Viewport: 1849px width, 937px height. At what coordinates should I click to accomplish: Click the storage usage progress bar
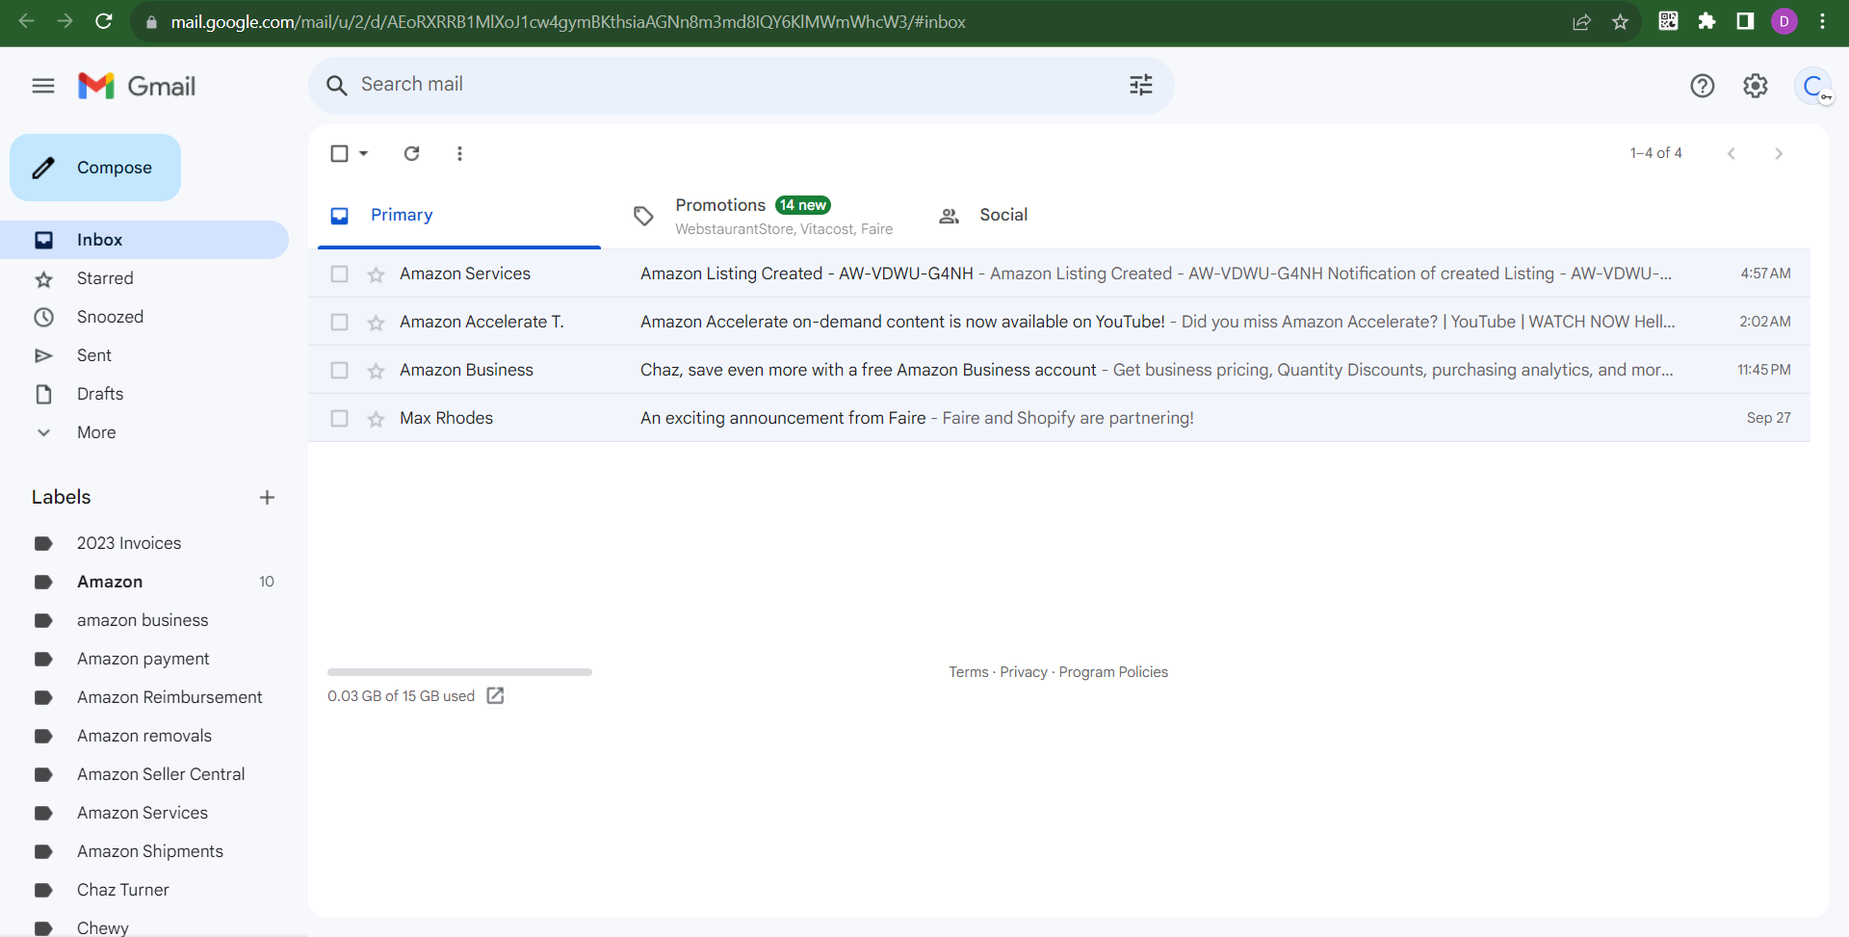(459, 672)
